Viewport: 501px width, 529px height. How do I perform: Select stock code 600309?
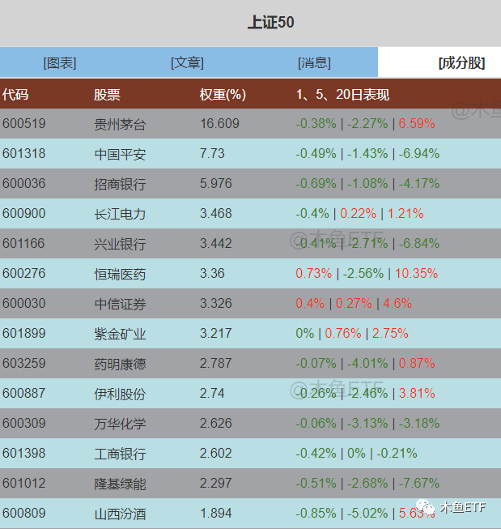[x=24, y=424]
